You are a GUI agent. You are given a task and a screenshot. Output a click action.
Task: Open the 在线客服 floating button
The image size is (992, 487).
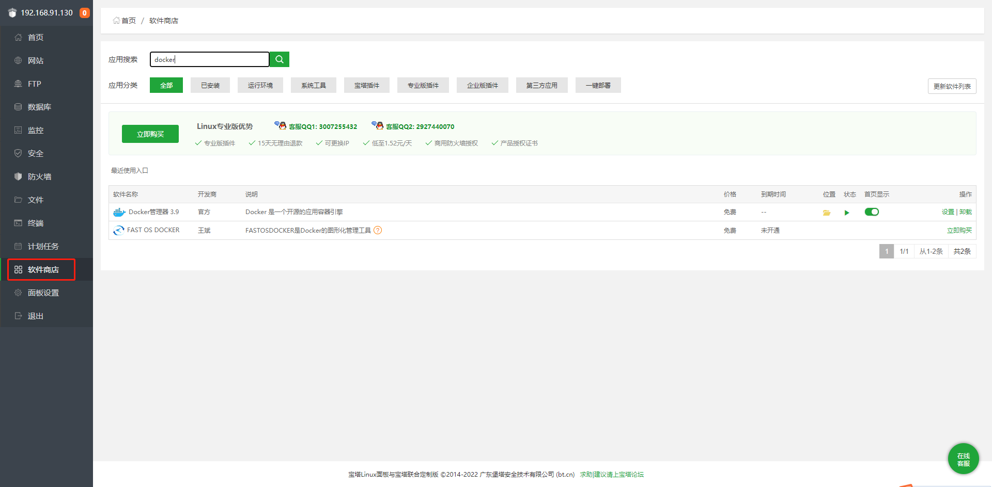[x=964, y=459]
